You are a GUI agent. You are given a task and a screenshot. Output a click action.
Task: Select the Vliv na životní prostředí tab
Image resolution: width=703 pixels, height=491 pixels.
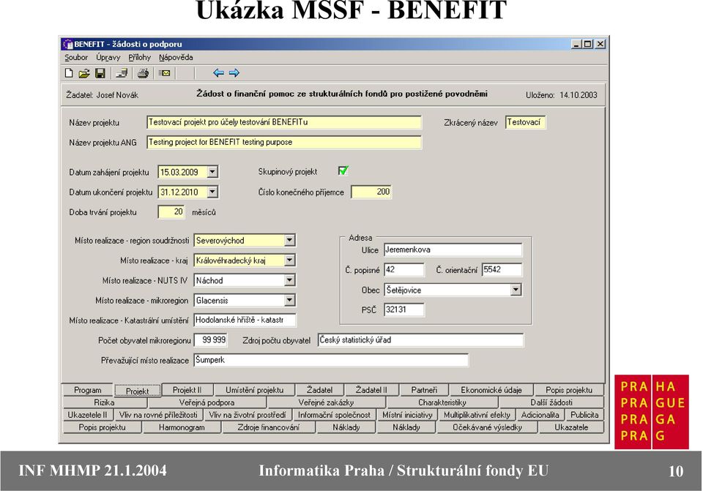point(247,415)
